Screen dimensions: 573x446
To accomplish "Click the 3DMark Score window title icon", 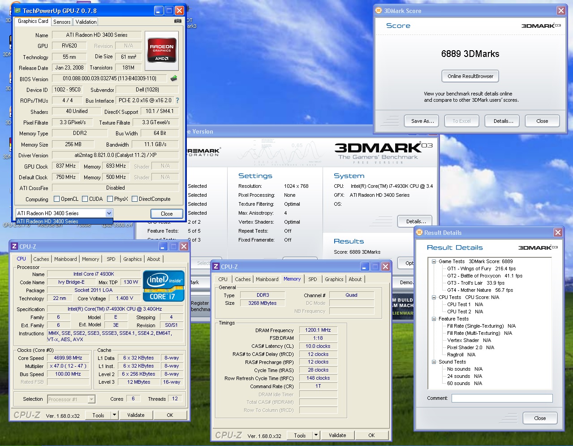I will tap(379, 10).
